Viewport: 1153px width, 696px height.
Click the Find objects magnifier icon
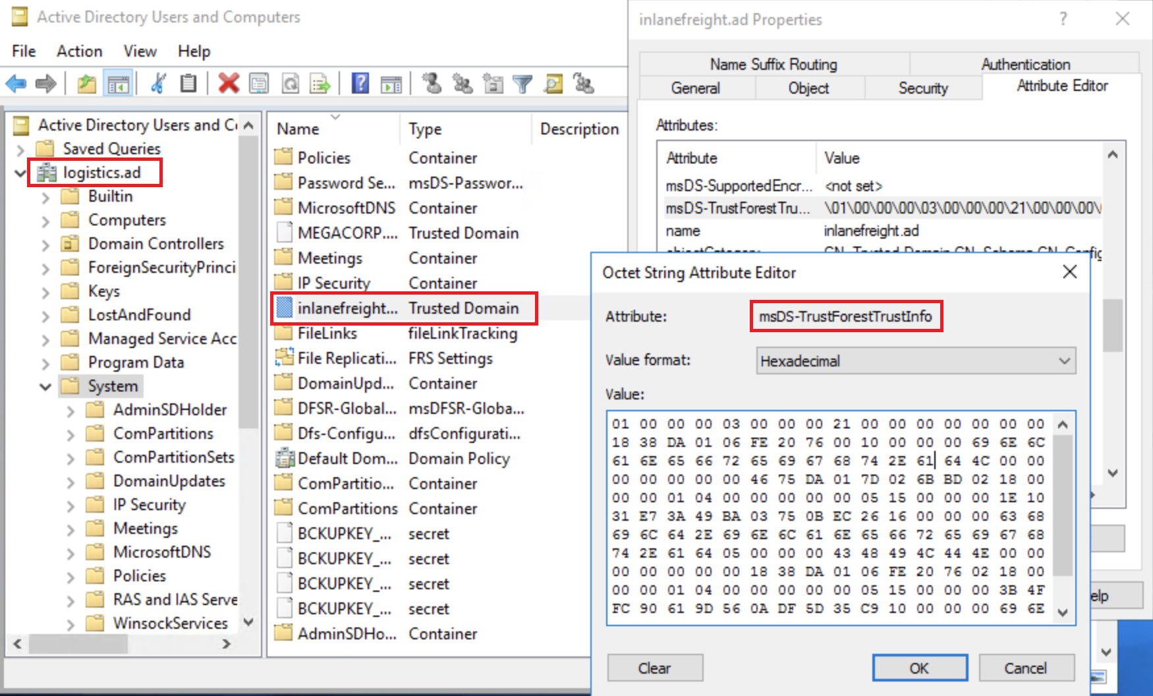tap(553, 84)
